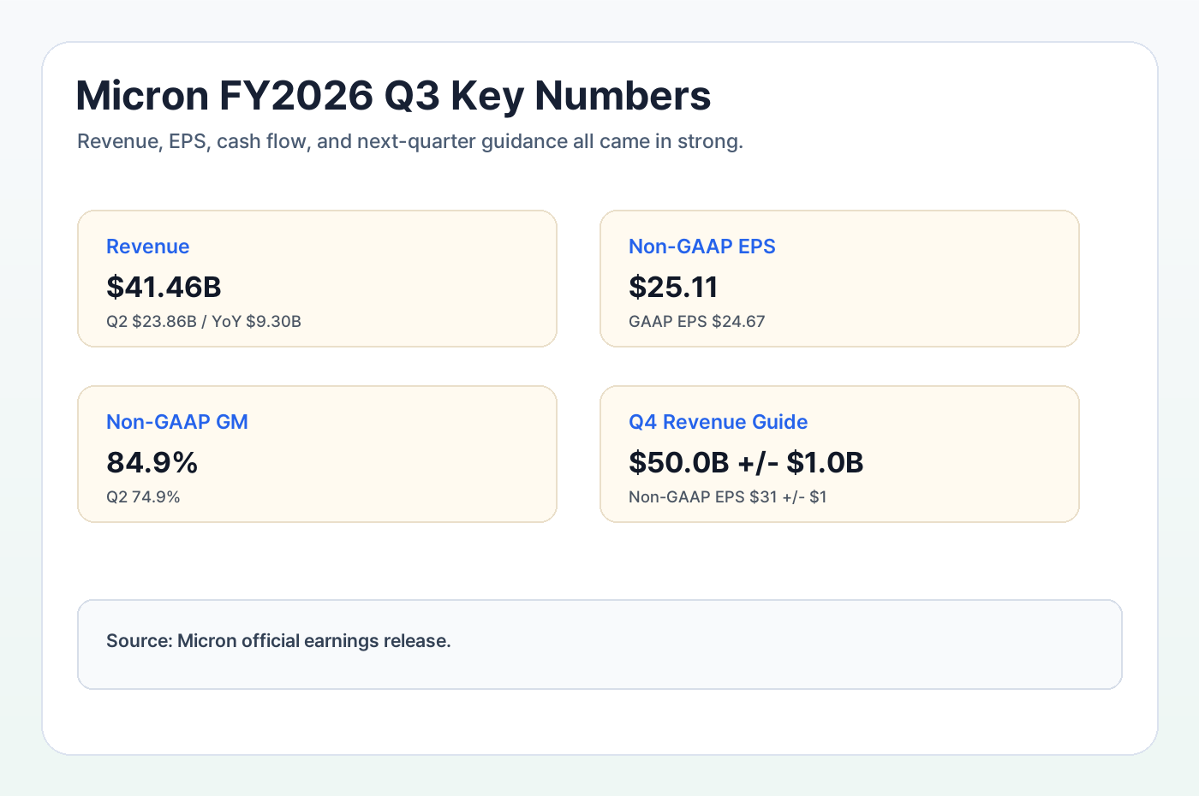Click the Q2 $23.86B / YoY $9.30B note
Viewport: 1199px width, 796px height.
click(204, 322)
